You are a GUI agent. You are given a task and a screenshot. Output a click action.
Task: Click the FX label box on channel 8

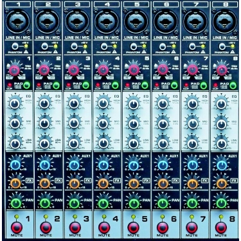point(234,181)
